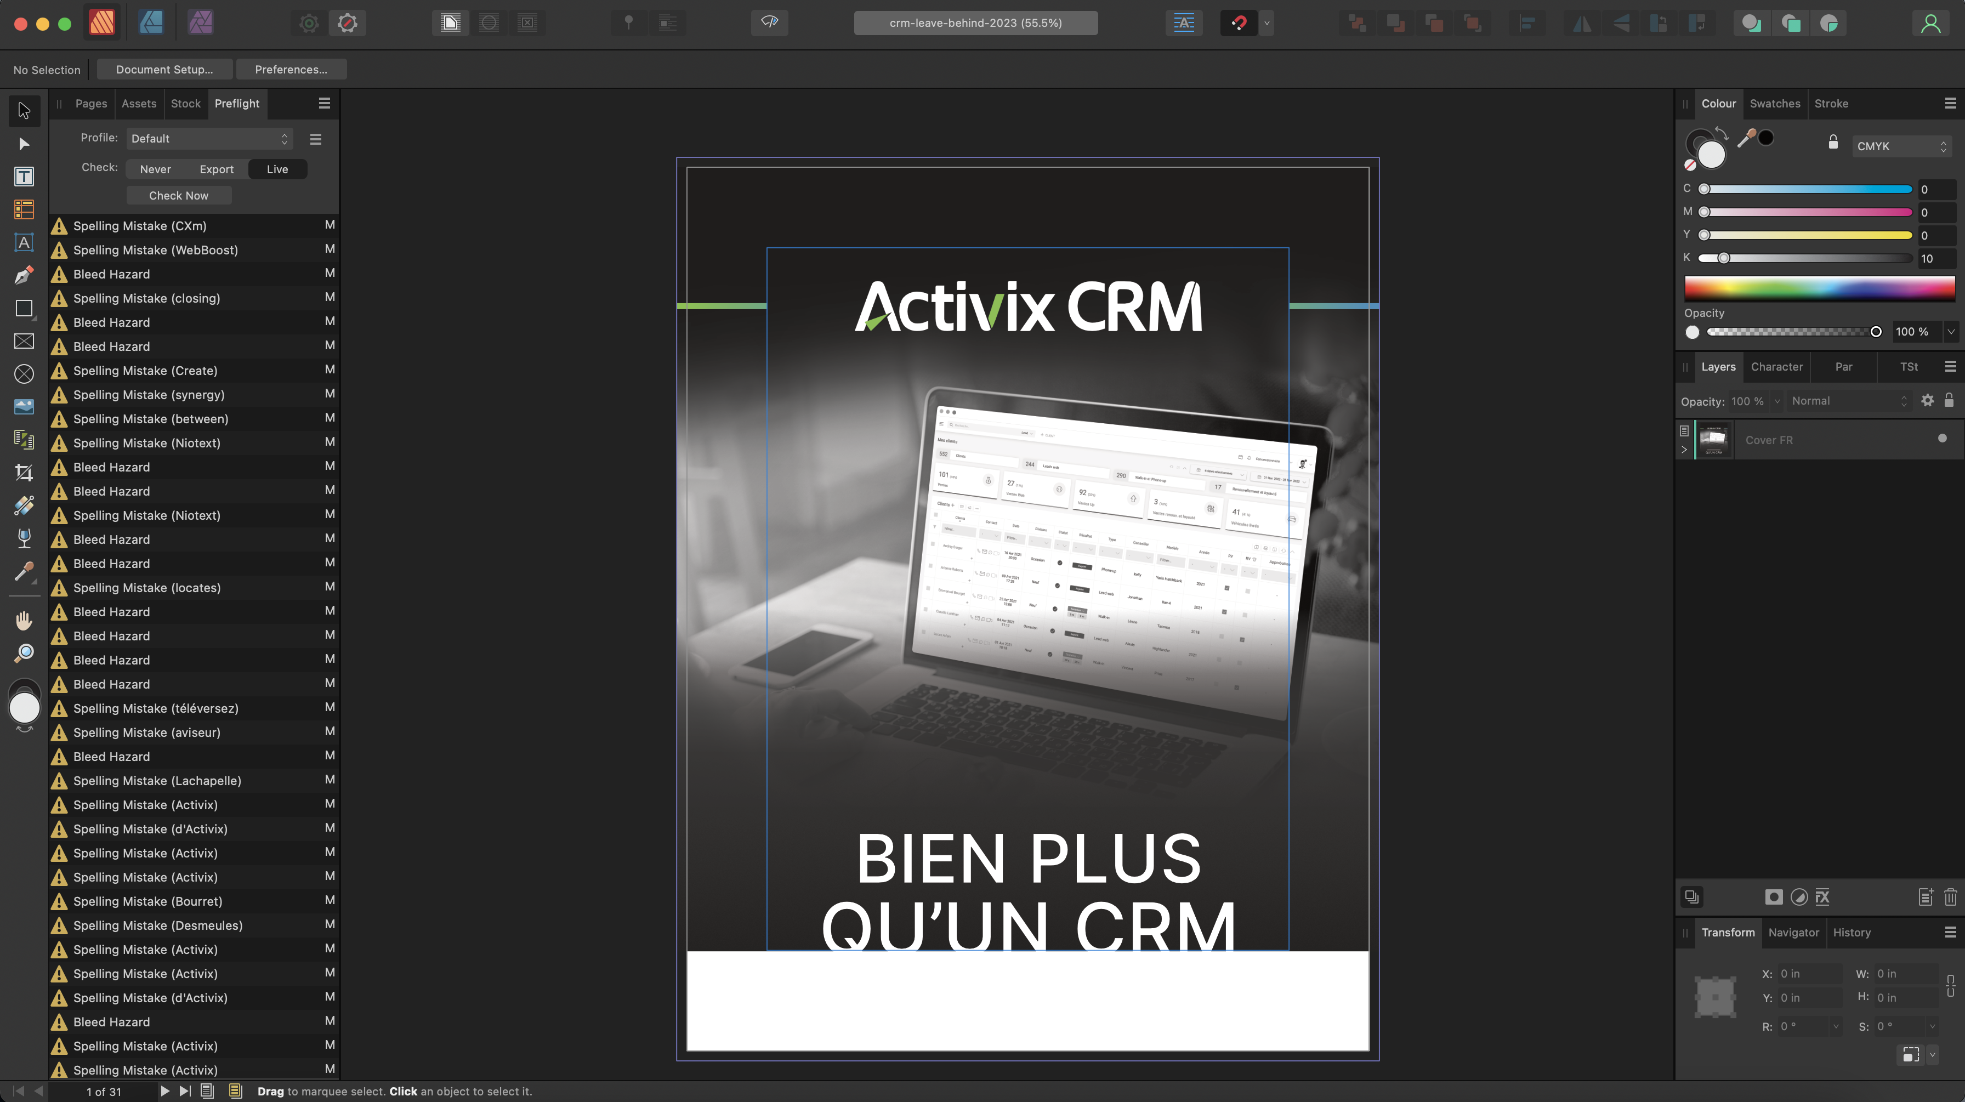Set preflight check to Export
The height and width of the screenshot is (1102, 1965).
217,169
